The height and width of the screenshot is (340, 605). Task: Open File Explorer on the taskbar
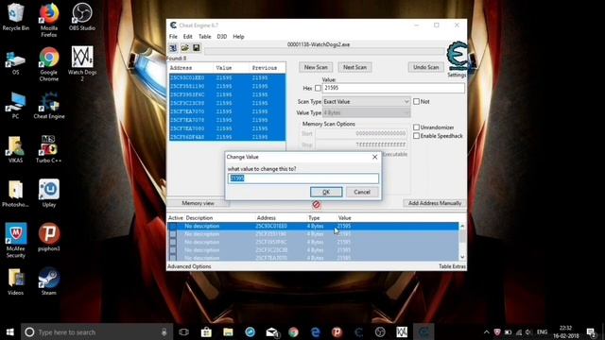pos(228,331)
